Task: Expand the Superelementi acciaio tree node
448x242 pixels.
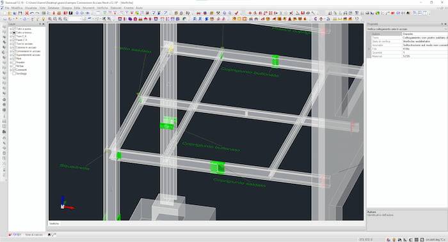Action: 11,55
